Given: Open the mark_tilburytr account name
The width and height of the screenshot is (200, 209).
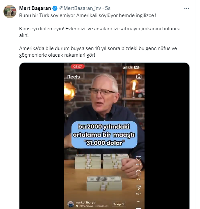Looking at the screenshot, I should pyautogui.click(x=86, y=202).
